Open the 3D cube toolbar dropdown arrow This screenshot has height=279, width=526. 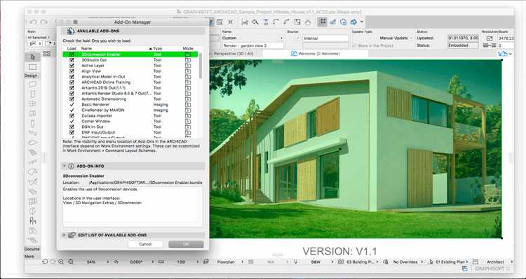362,22
